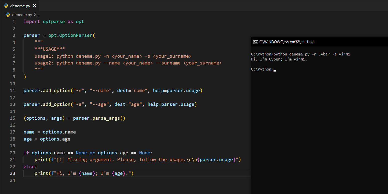The height and width of the screenshot is (194, 388).
Task: Click the print call on line 23
Action: point(41,173)
